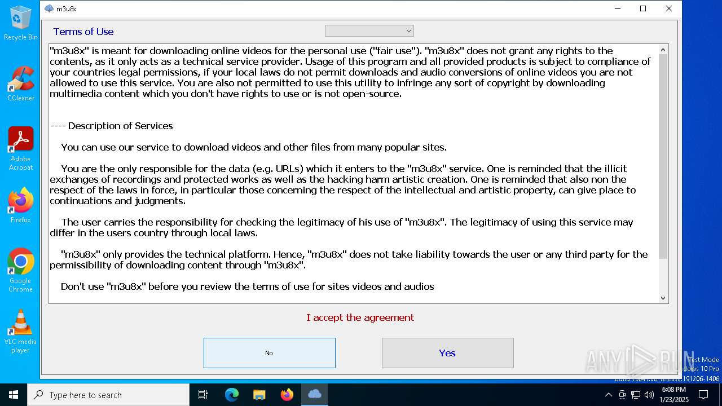The width and height of the screenshot is (722, 406).
Task: Click the No button to decline
Action: click(x=269, y=353)
